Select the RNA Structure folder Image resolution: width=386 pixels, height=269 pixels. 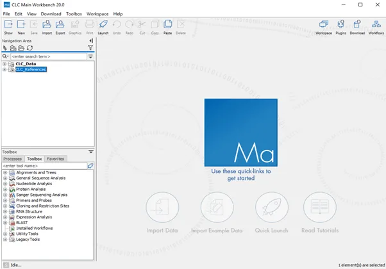tap(29, 211)
